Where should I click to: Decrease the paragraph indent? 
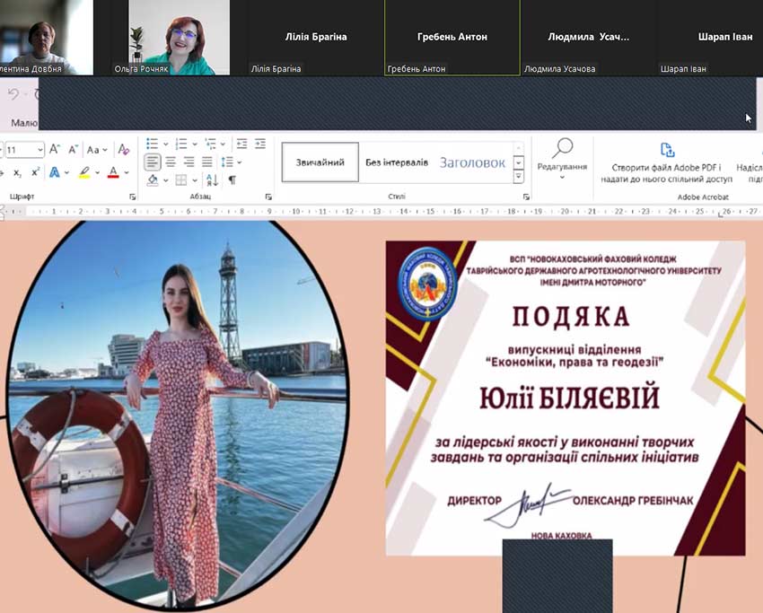click(241, 144)
